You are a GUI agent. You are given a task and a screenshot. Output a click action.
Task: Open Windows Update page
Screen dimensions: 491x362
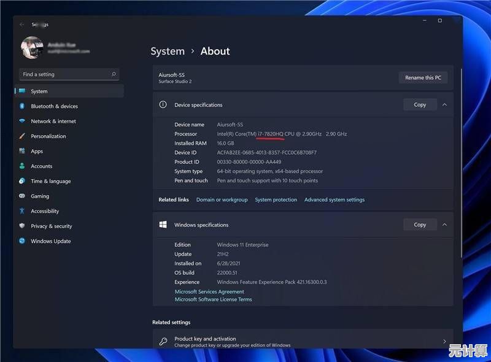[69, 241]
